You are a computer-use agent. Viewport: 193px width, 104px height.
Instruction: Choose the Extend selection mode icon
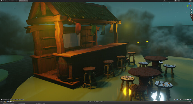[9, 102]
